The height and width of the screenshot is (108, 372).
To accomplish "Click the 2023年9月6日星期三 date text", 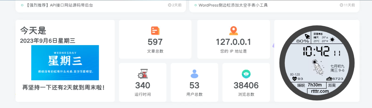I will point(48,41).
